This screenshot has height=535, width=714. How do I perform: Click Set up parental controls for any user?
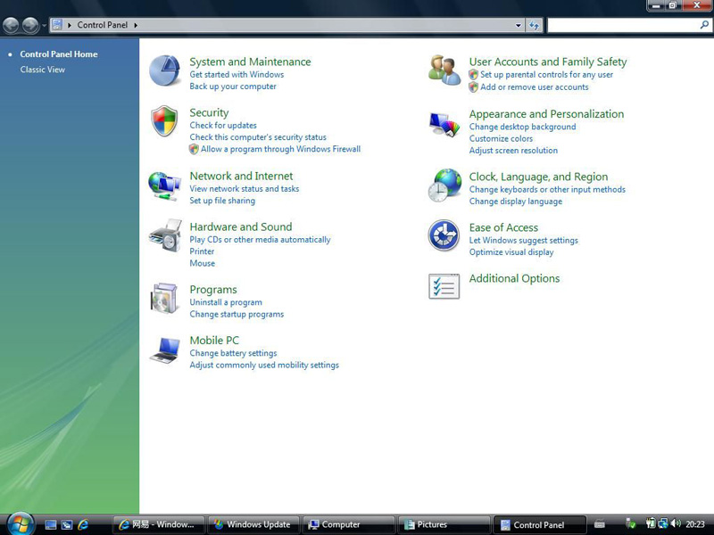(x=546, y=75)
